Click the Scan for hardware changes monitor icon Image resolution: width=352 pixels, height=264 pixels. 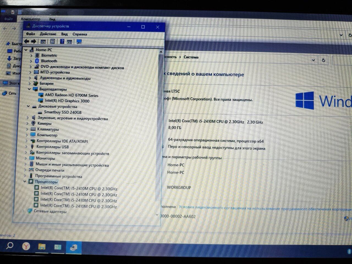click(x=79, y=42)
